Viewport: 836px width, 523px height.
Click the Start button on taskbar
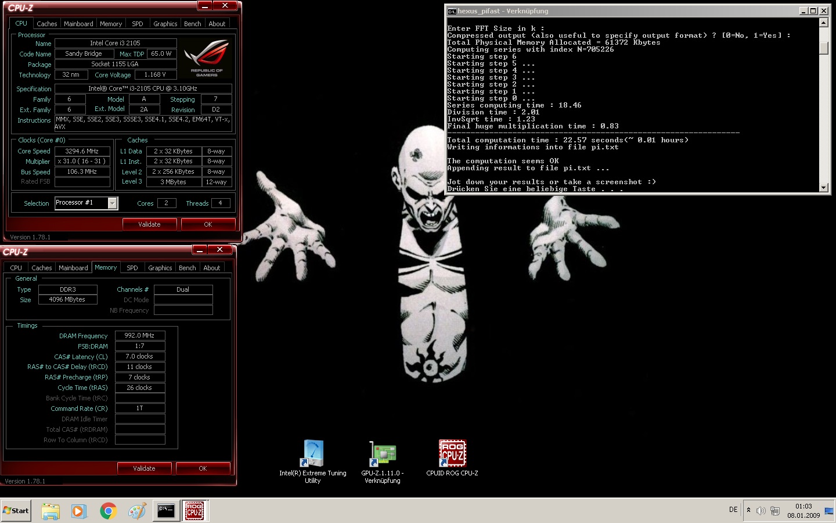pyautogui.click(x=16, y=511)
